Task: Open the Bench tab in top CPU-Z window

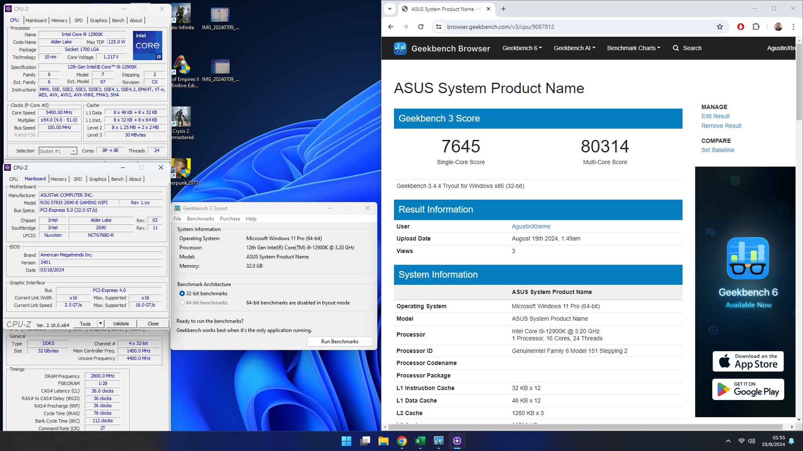Action: 118,20
